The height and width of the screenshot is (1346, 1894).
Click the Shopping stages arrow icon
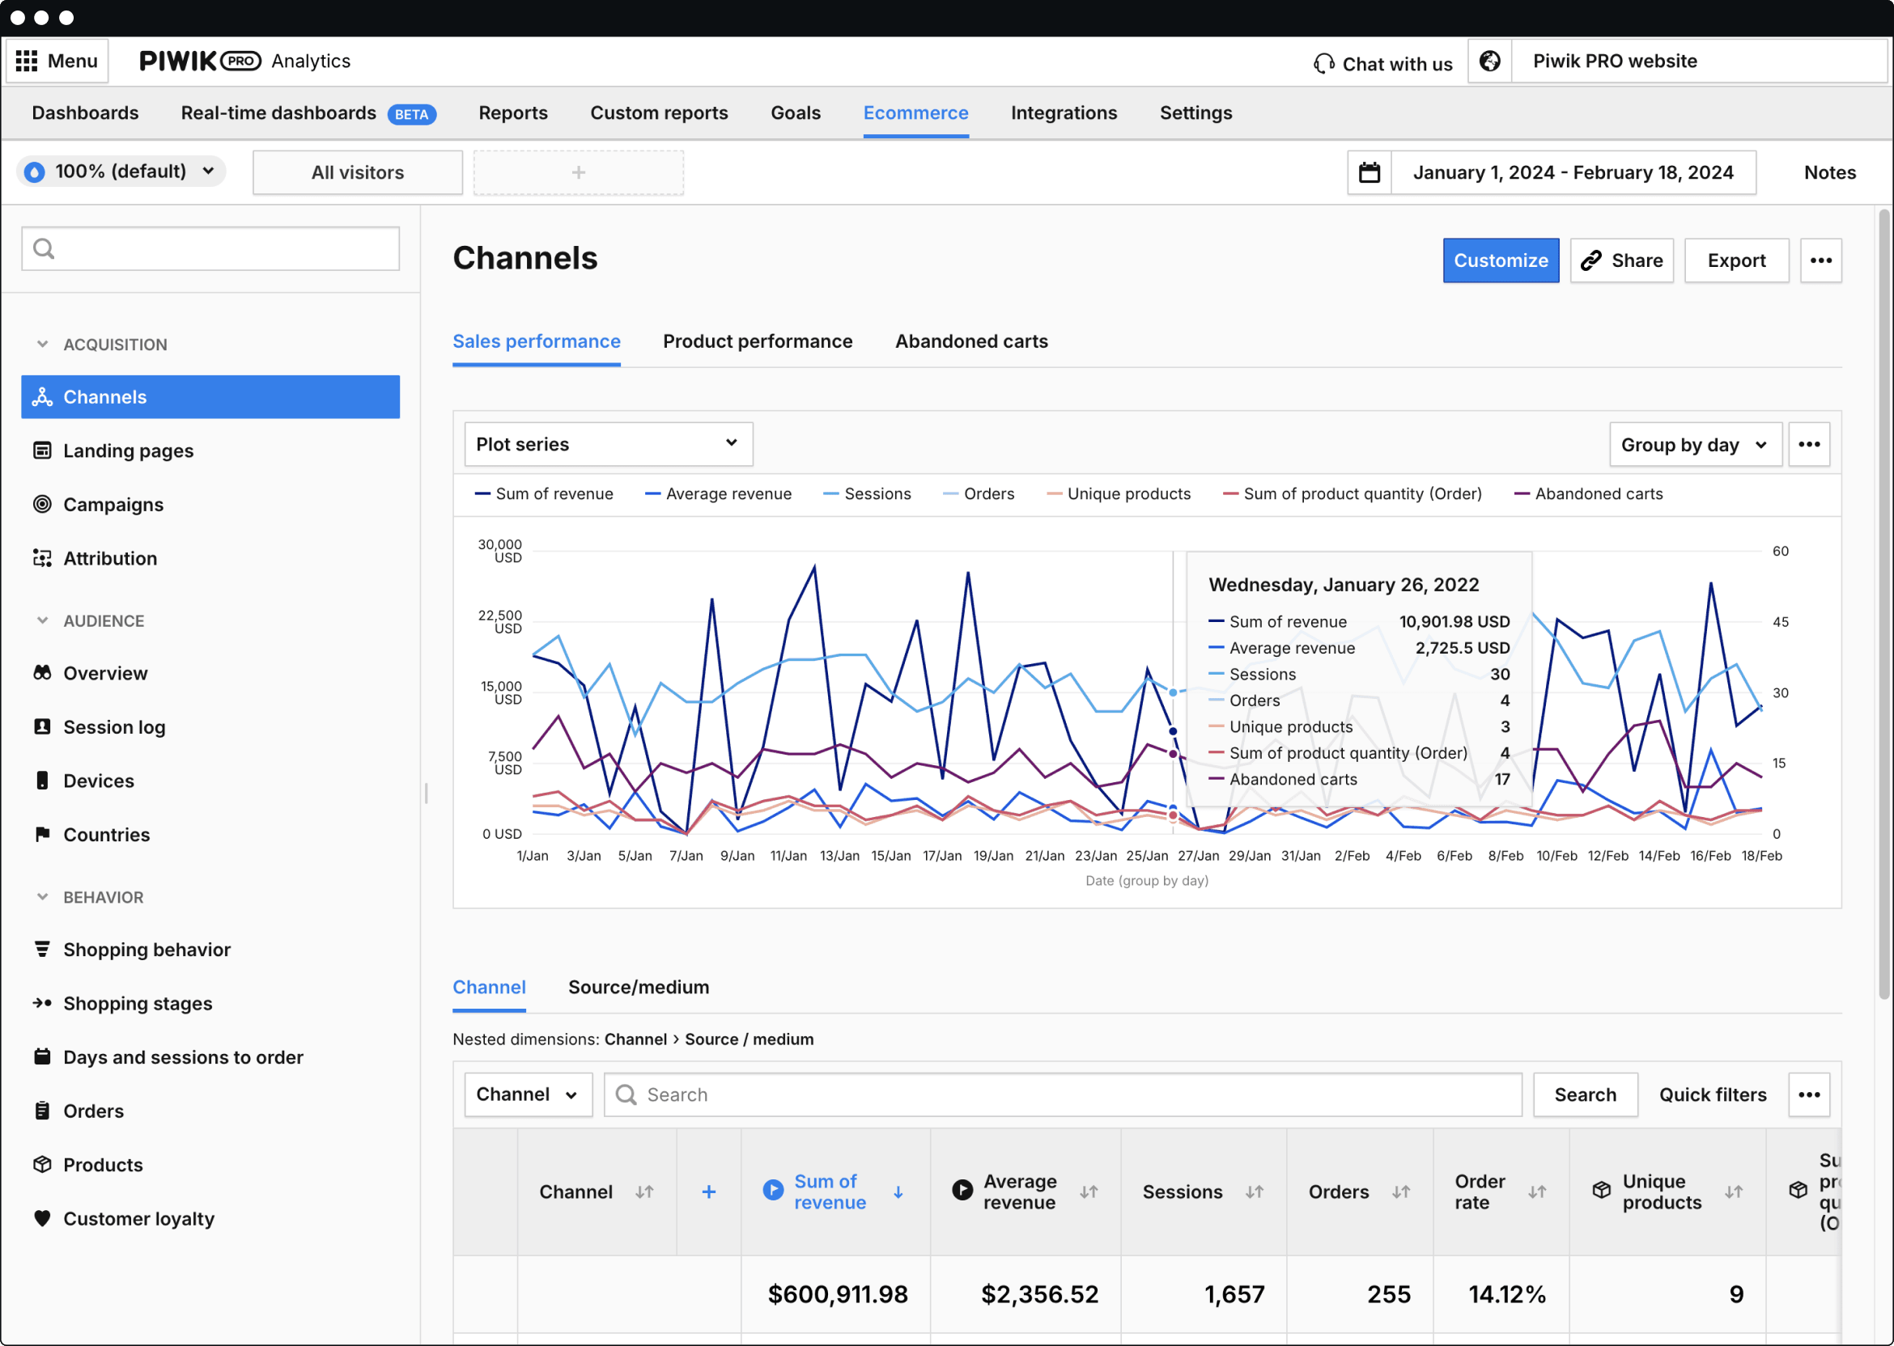coord(42,1004)
